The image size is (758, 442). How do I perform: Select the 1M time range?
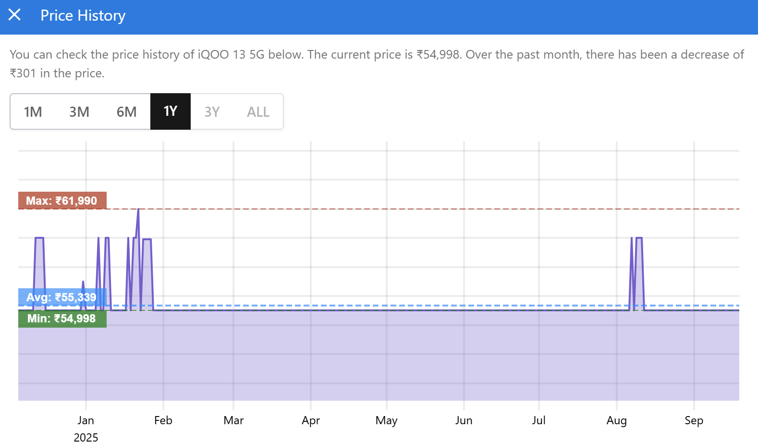pyautogui.click(x=33, y=112)
